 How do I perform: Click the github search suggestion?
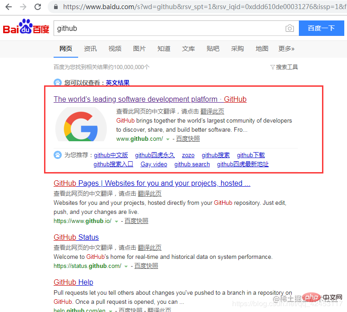pyautogui.click(x=192, y=164)
